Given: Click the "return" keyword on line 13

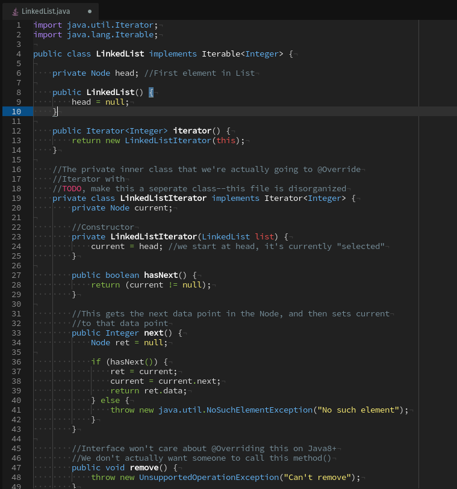Looking at the screenshot, I should pyautogui.click(x=86, y=141).
